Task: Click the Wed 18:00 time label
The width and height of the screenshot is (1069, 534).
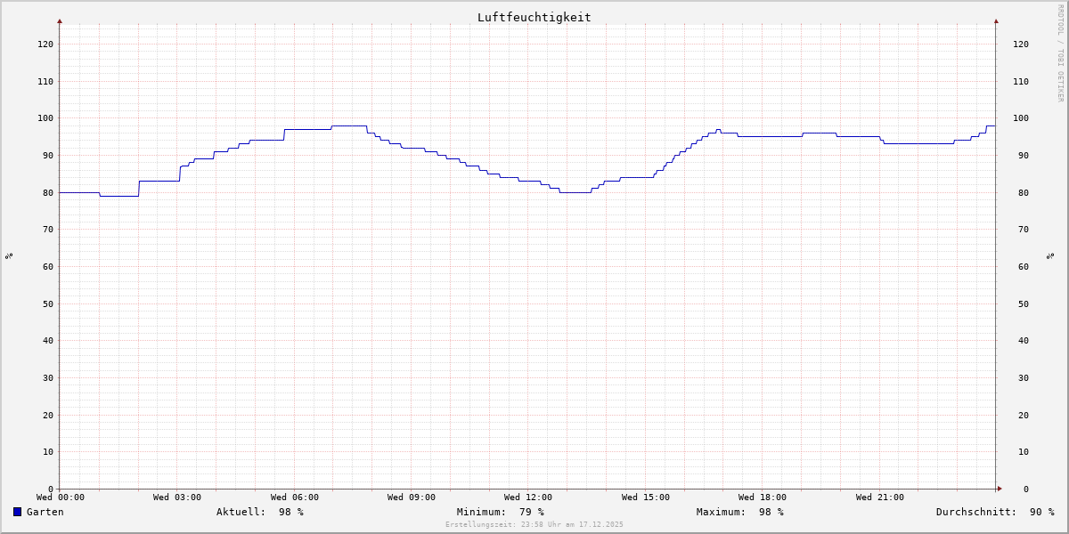Action: (762, 498)
